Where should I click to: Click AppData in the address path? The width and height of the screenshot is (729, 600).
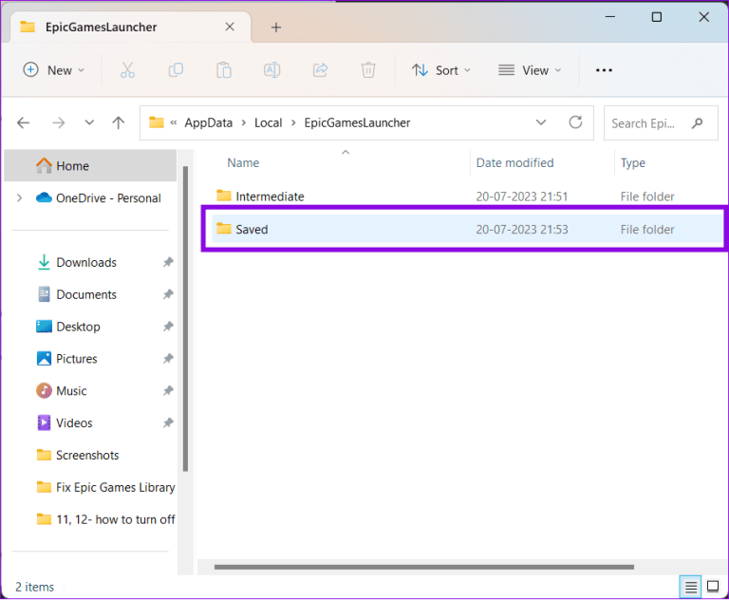coord(208,122)
